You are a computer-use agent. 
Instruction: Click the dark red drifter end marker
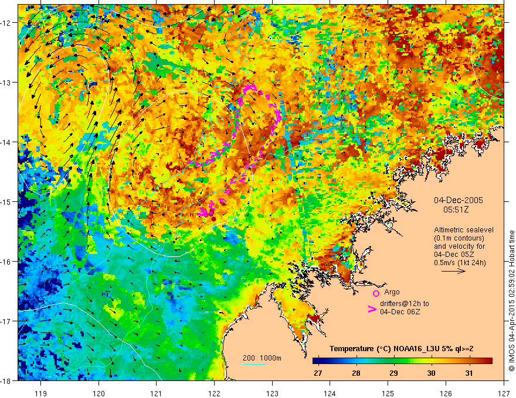[x=213, y=219]
